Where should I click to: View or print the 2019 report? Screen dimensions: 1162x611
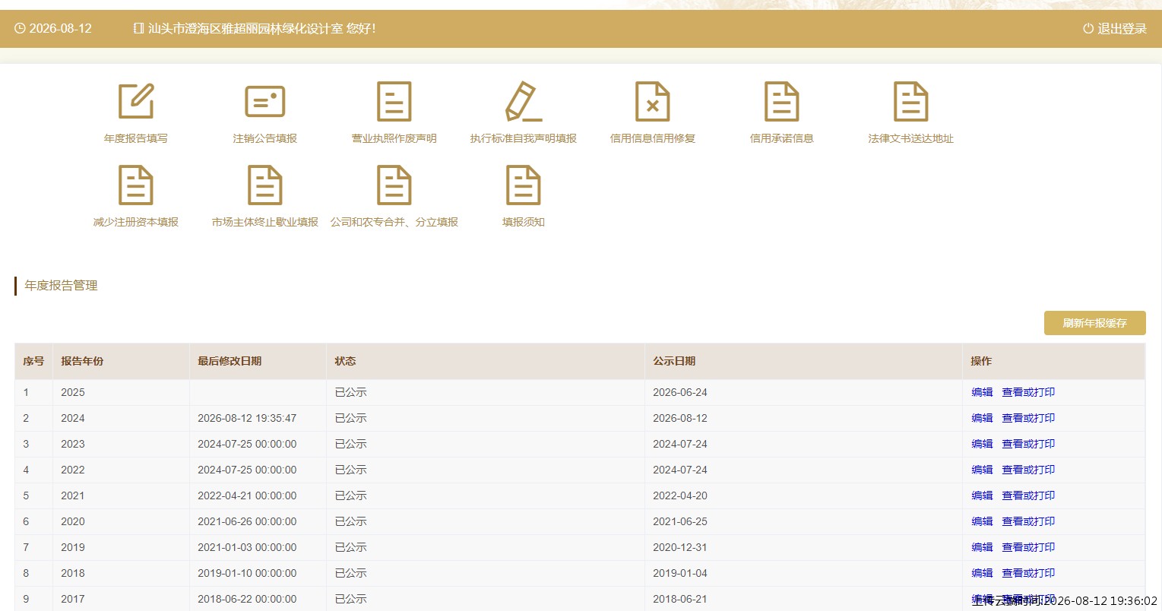tap(1028, 547)
